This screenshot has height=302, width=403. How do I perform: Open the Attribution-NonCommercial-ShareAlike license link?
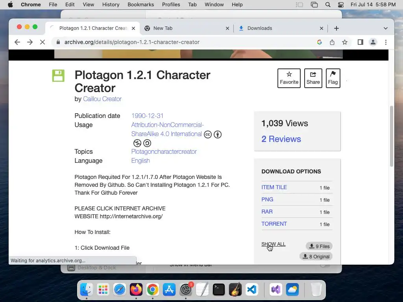[x=167, y=129]
